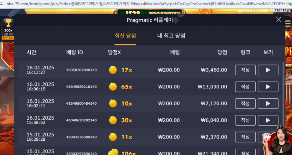Select bet ID 48349889218140
Image resolution: width=292 pixels, height=155 pixels.
(x=81, y=87)
